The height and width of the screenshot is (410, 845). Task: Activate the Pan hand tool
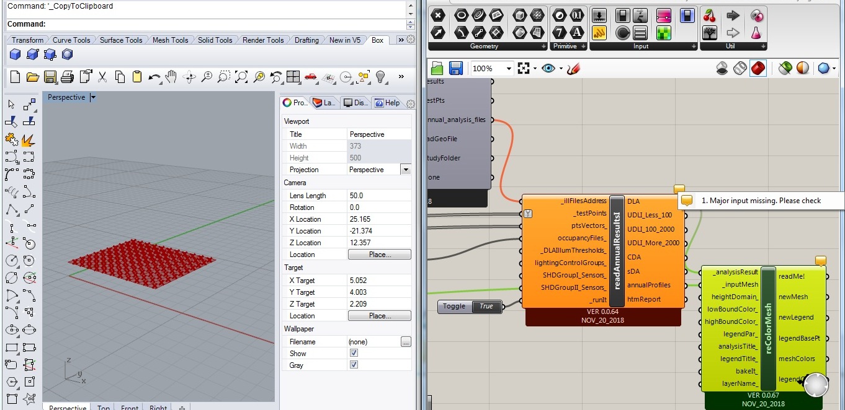172,77
